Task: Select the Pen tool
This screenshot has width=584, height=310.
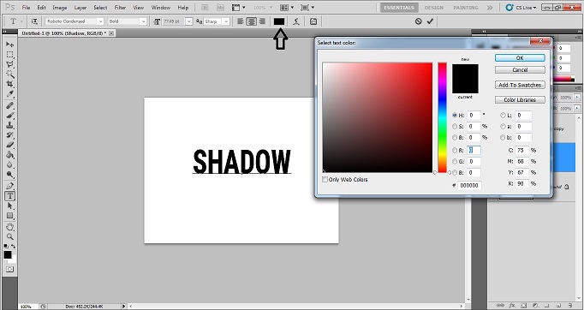Action: (x=9, y=186)
